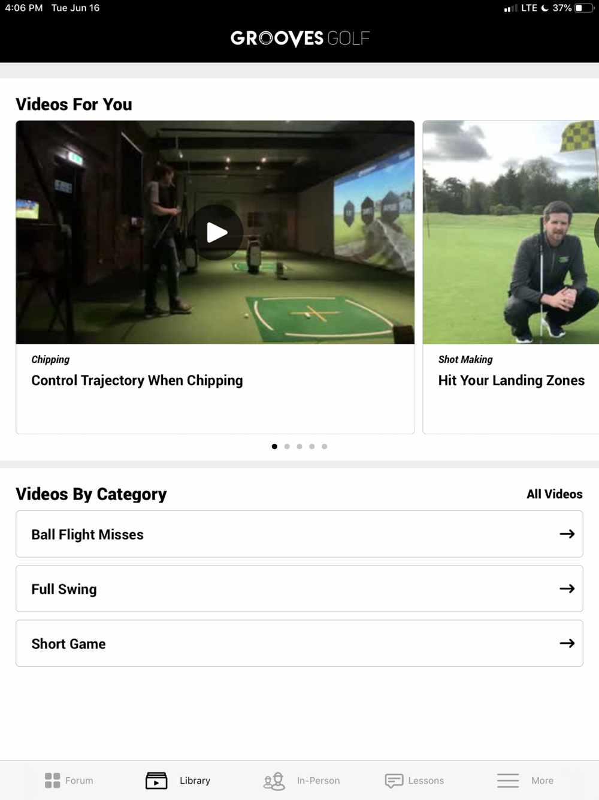This screenshot has width=599, height=800.
Task: Tap the Library video folder icon
Action: pos(156,780)
